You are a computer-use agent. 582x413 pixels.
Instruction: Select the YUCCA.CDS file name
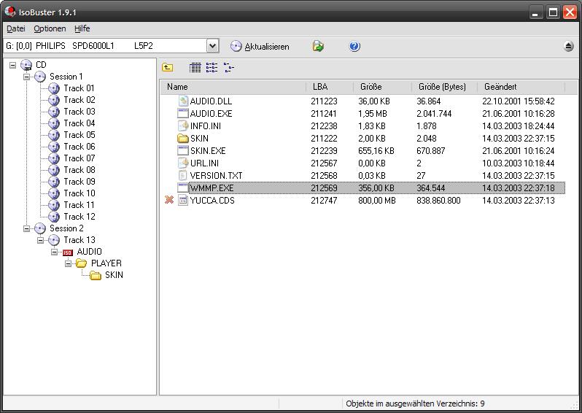point(212,201)
